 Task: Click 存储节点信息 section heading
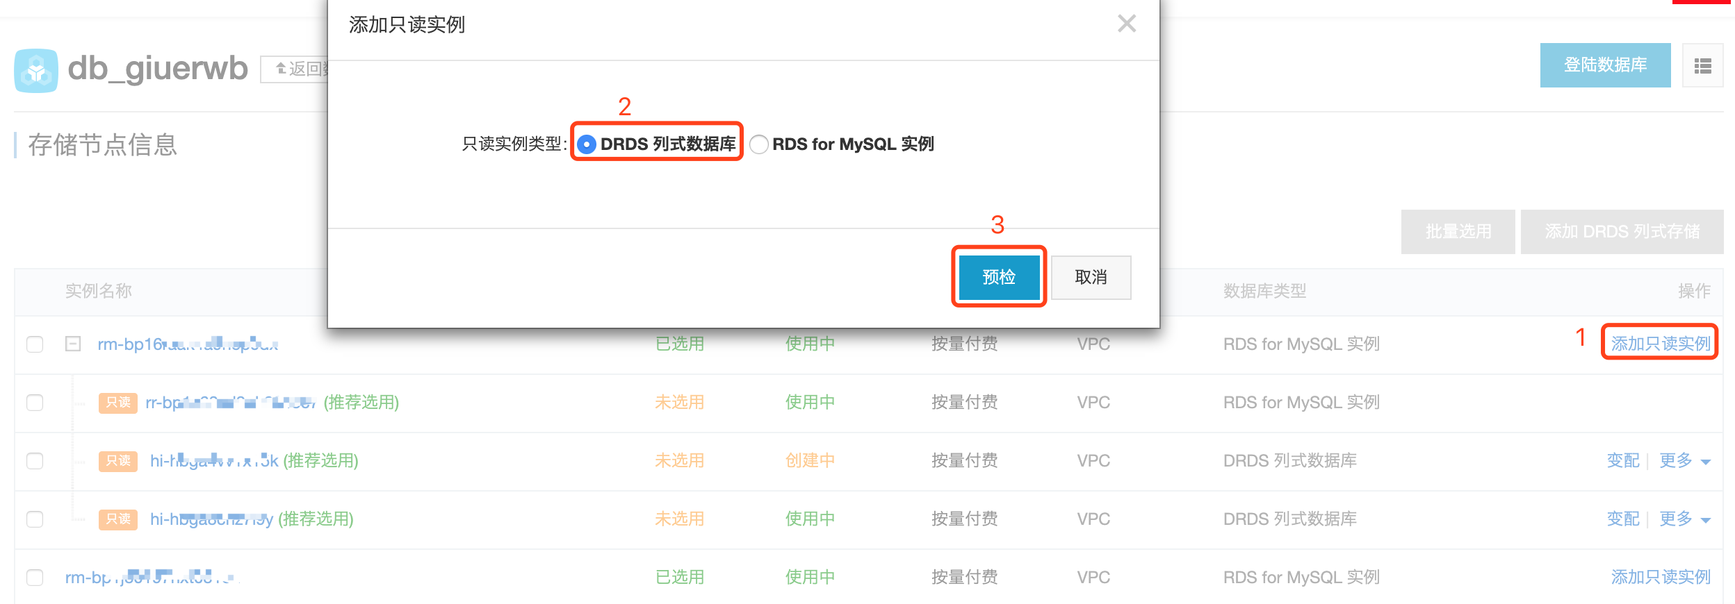coord(103,145)
